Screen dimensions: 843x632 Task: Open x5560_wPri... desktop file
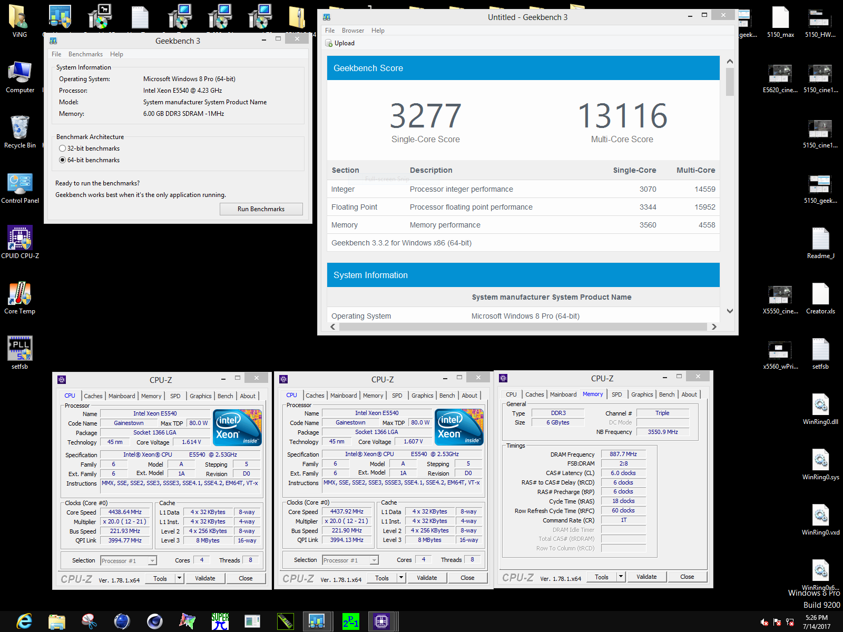780,354
